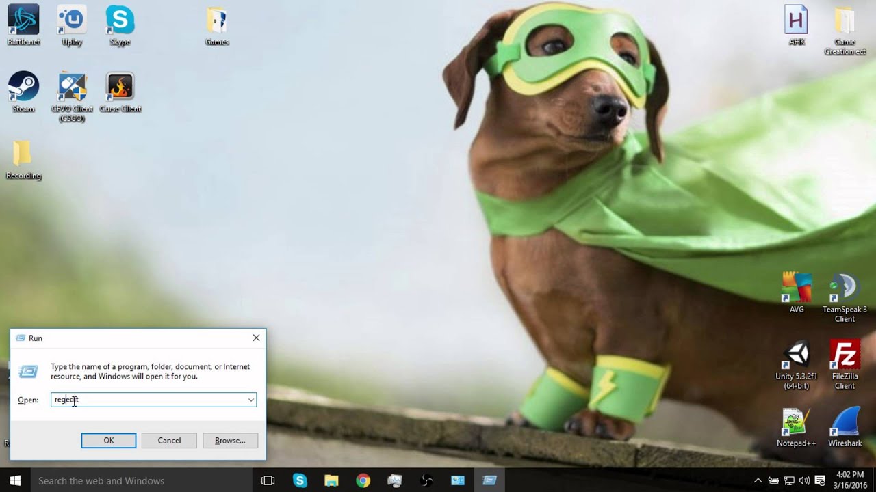The width and height of the screenshot is (876, 492).
Task: Click the Search the web and Windows box
Action: [140, 480]
